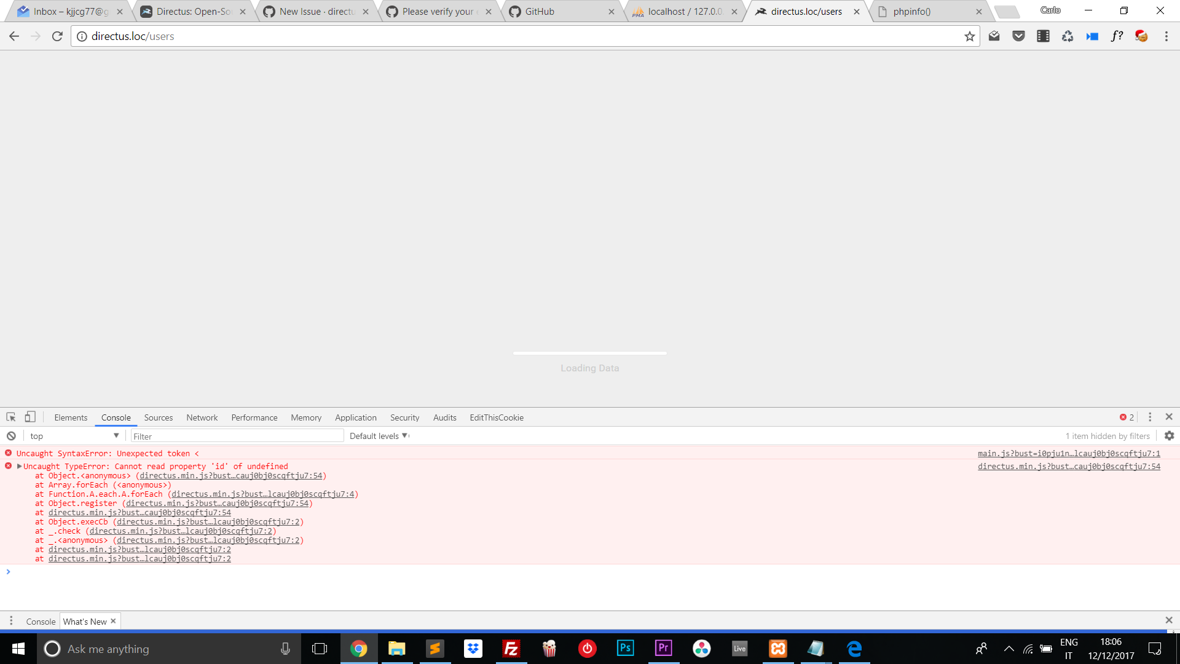
Task: Open directus.min.js line 54 source link
Action: click(x=1068, y=466)
